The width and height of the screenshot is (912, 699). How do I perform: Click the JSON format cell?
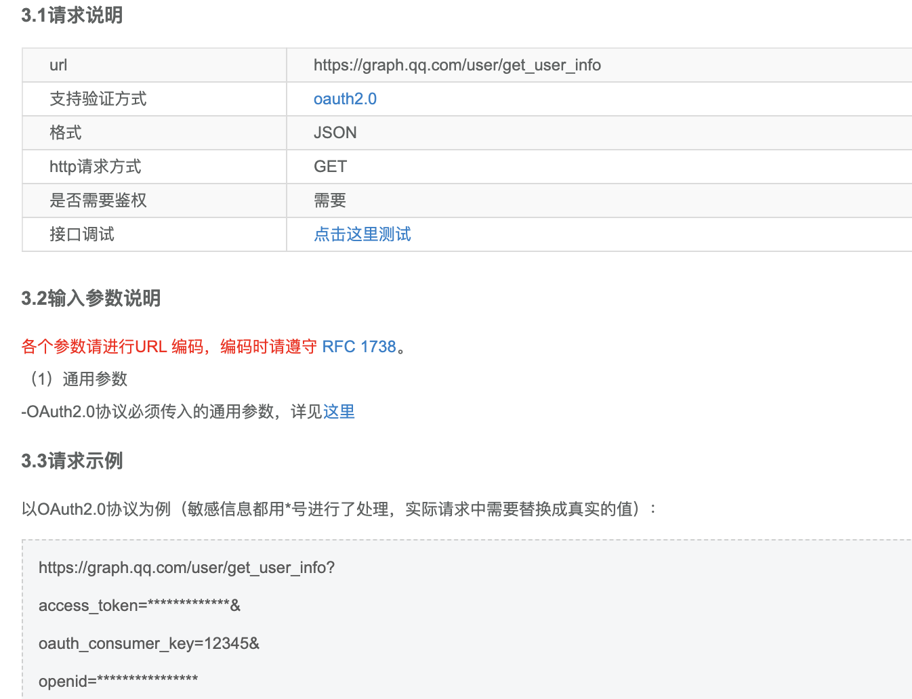(x=599, y=133)
